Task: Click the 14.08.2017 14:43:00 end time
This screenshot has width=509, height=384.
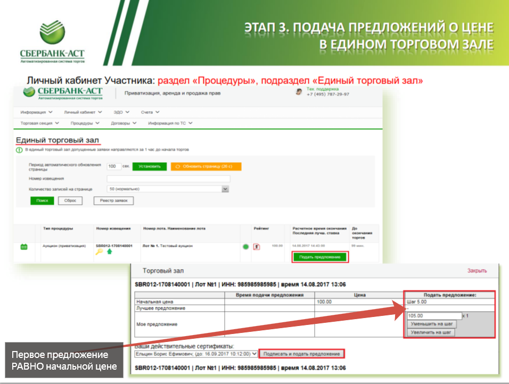Action: (308, 246)
